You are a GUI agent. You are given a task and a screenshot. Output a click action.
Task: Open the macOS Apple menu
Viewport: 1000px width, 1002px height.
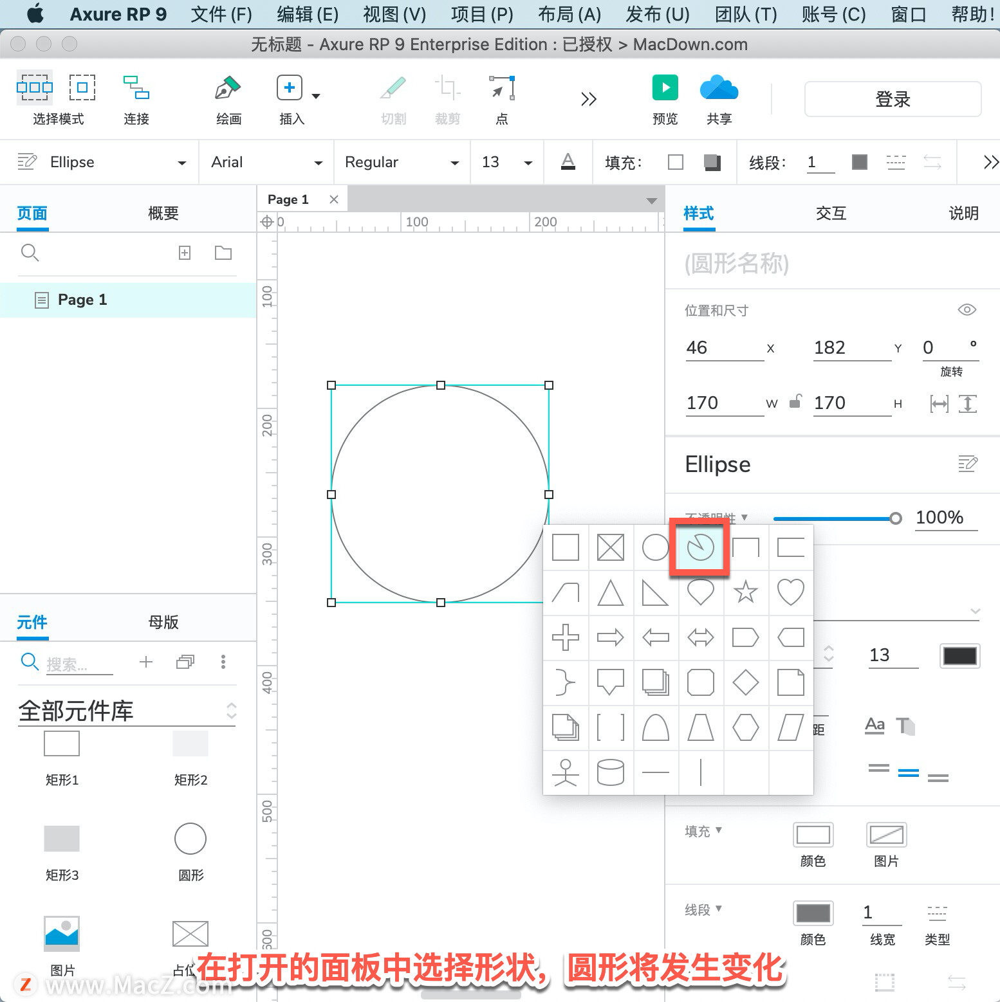pos(36,14)
